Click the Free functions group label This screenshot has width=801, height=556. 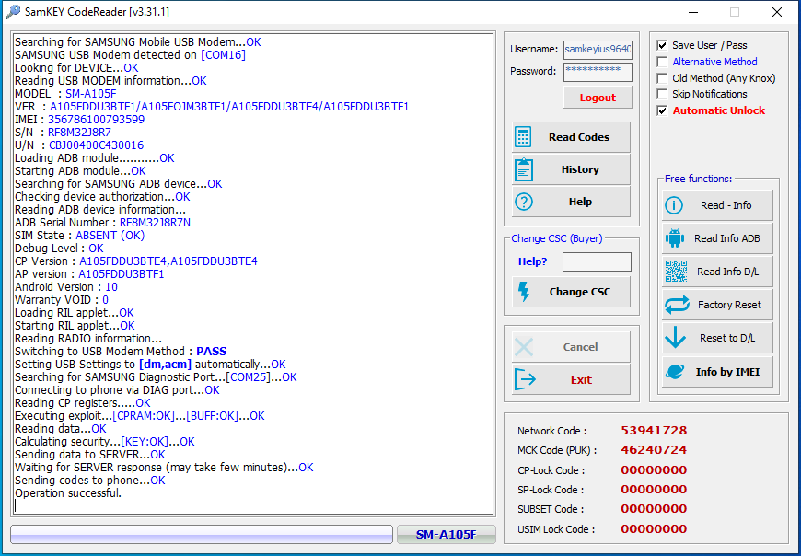(x=698, y=179)
